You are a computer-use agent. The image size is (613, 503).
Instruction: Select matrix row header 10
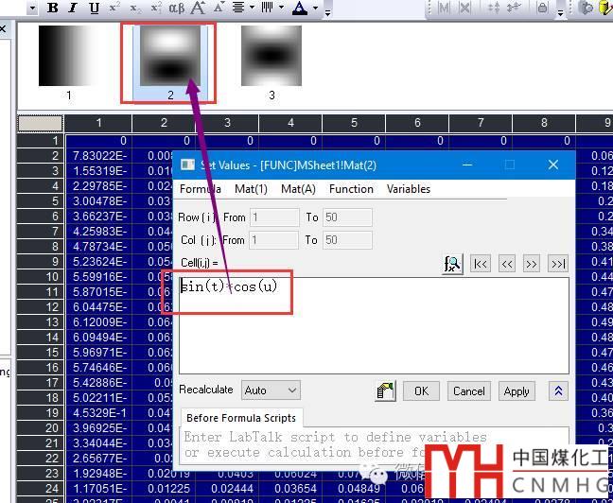[40, 277]
